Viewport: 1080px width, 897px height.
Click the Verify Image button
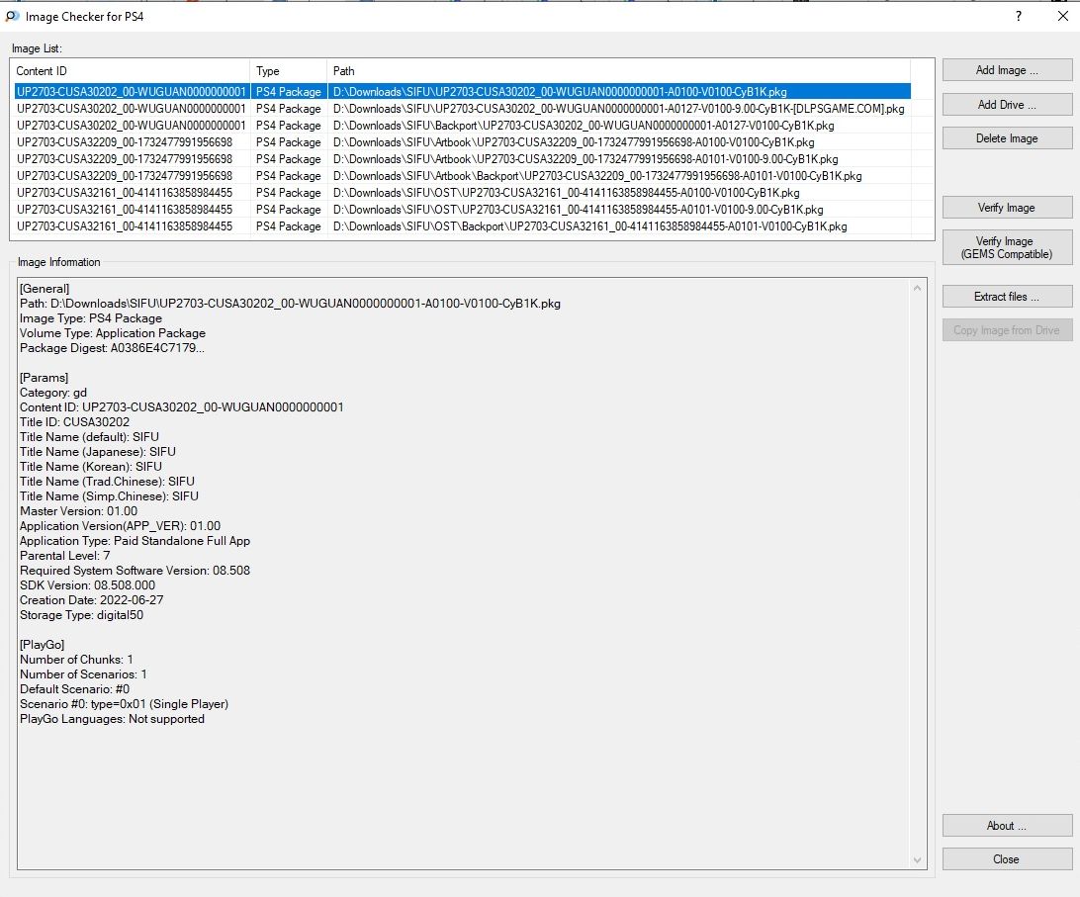(x=1006, y=208)
